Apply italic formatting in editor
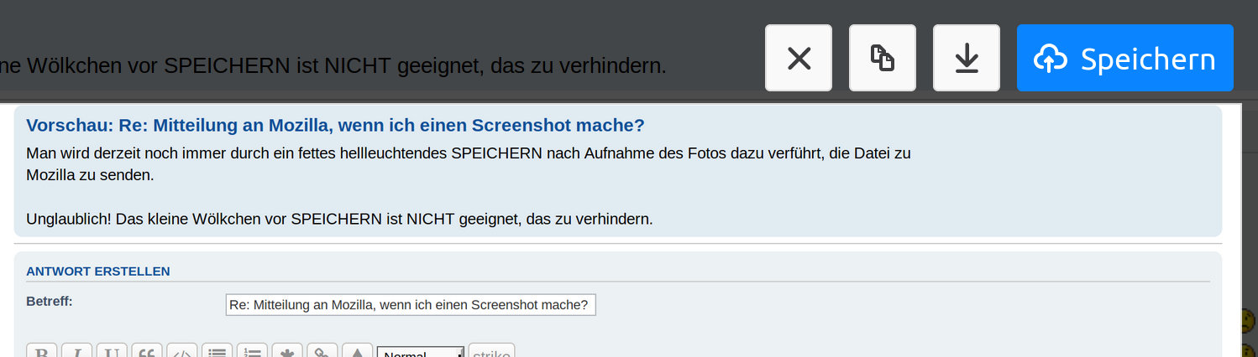This screenshot has width=1258, height=357. click(x=77, y=351)
